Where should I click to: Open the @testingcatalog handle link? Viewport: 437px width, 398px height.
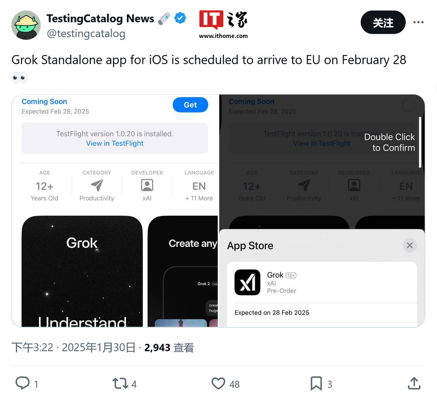click(86, 34)
